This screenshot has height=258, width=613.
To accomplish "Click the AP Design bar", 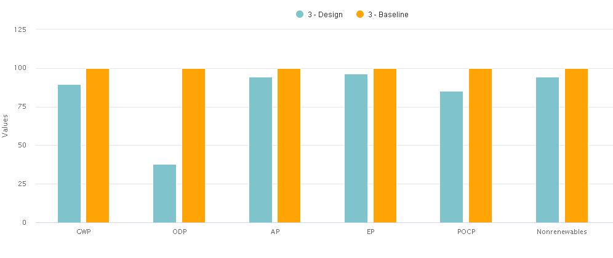I will 260,150.
